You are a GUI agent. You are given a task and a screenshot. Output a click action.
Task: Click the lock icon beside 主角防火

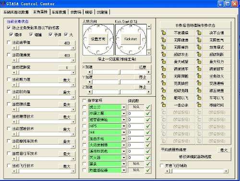pyautogui.click(x=199, y=76)
